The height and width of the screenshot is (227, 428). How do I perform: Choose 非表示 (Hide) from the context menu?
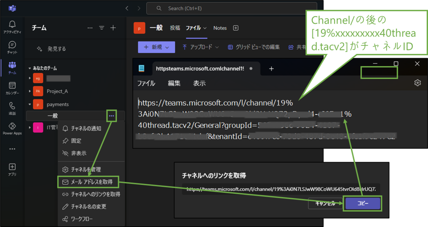pos(91,153)
